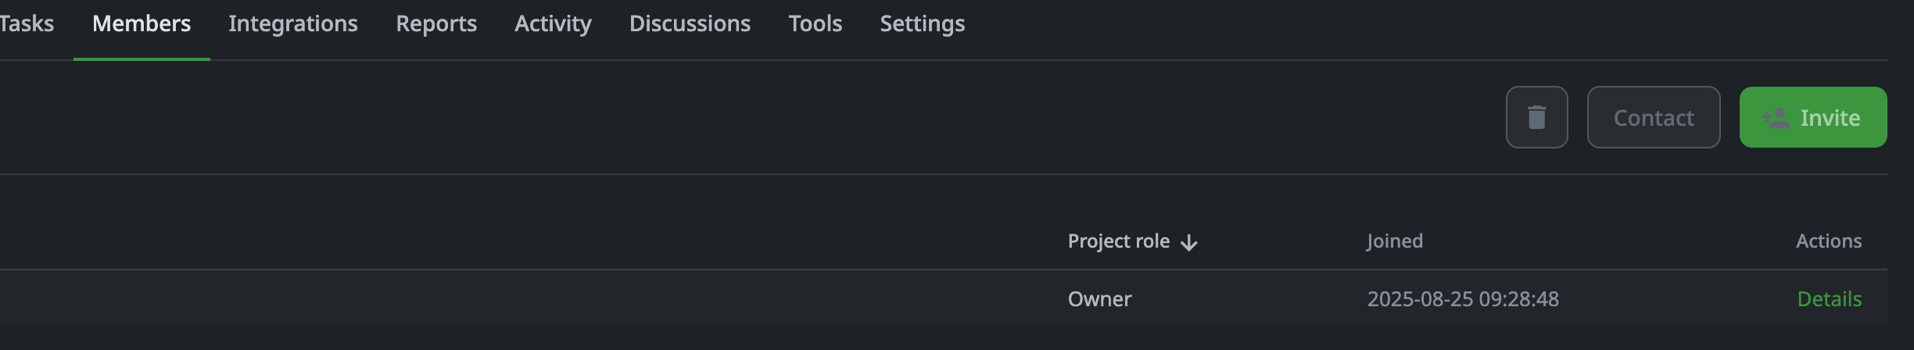The image size is (1914, 350).
Task: Open the Integrations tab
Action: 293,24
